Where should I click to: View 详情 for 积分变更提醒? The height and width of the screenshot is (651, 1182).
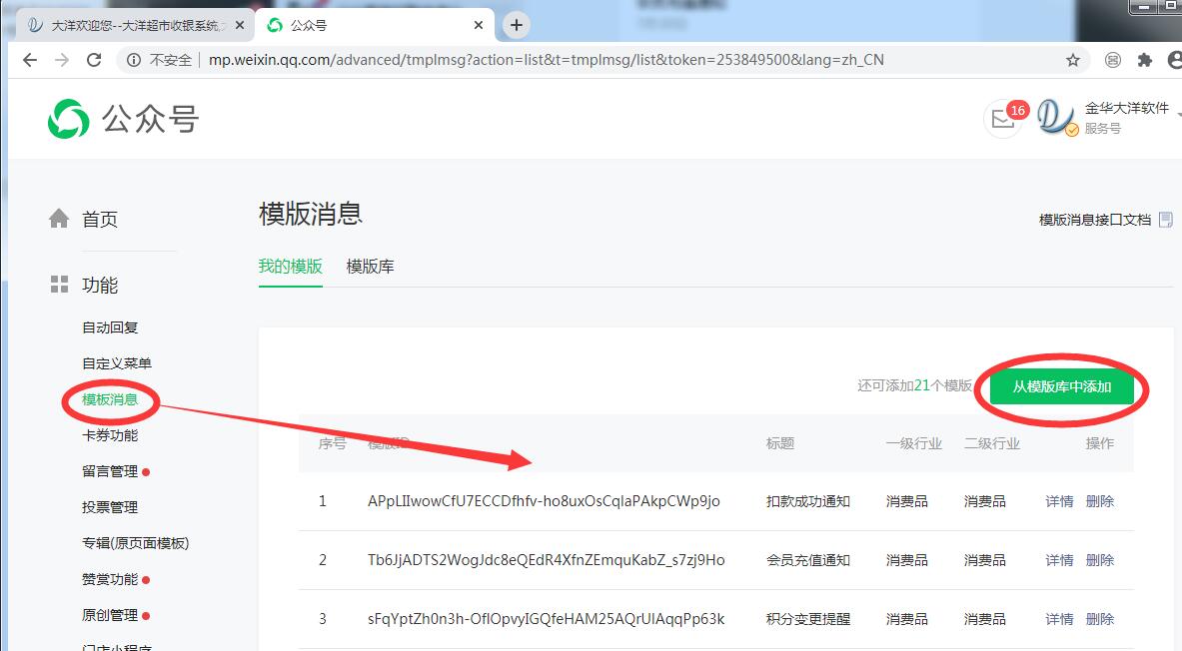[x=1059, y=619]
